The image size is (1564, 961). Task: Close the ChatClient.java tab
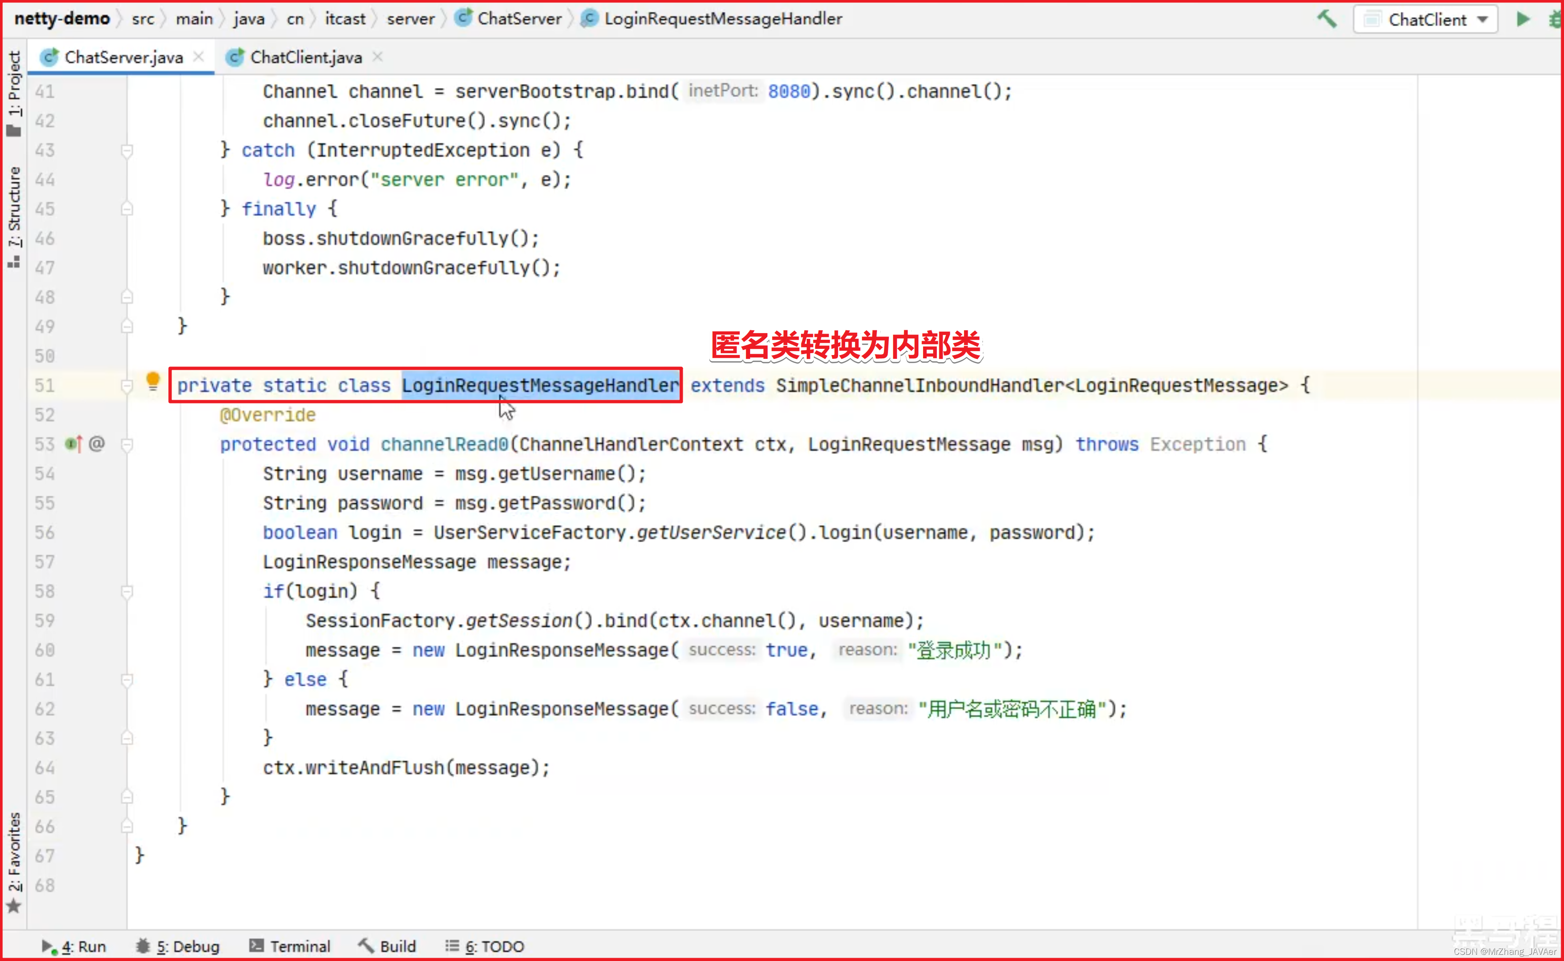tap(377, 57)
